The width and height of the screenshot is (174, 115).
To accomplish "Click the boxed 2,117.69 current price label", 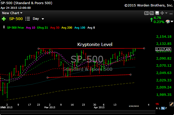I will [163, 49].
